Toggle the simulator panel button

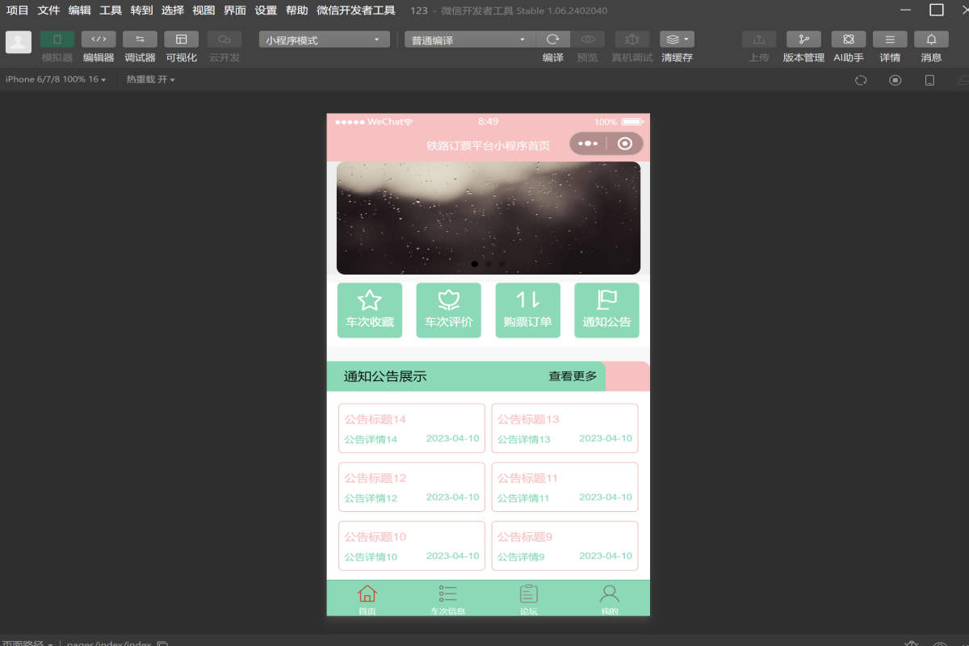[57, 40]
